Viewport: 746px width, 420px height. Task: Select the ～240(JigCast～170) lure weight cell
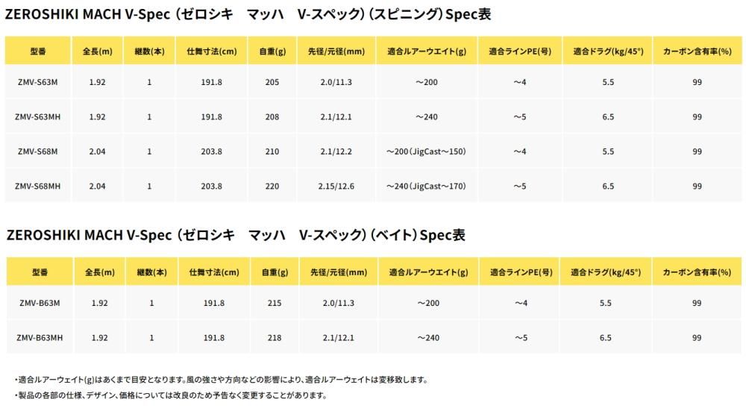pyautogui.click(x=426, y=186)
